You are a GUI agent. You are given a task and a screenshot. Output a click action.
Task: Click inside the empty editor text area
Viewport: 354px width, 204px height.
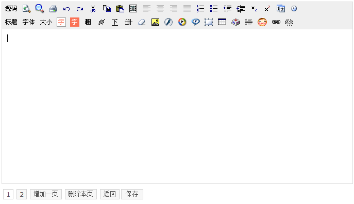coord(177,106)
